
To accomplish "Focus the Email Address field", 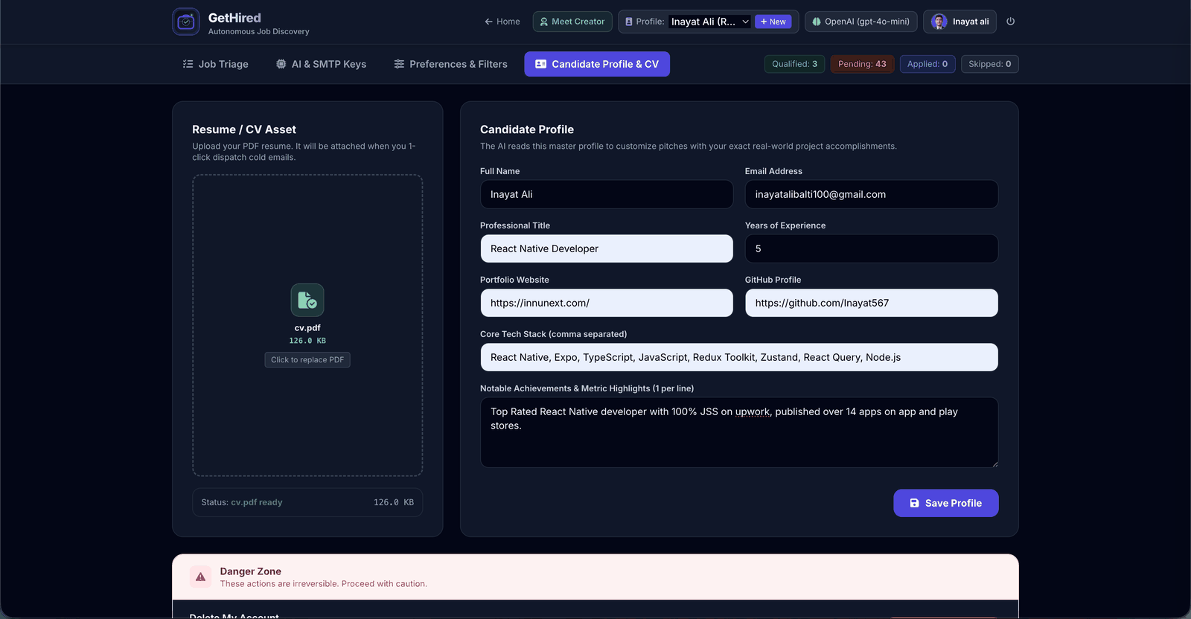I will coord(872,194).
